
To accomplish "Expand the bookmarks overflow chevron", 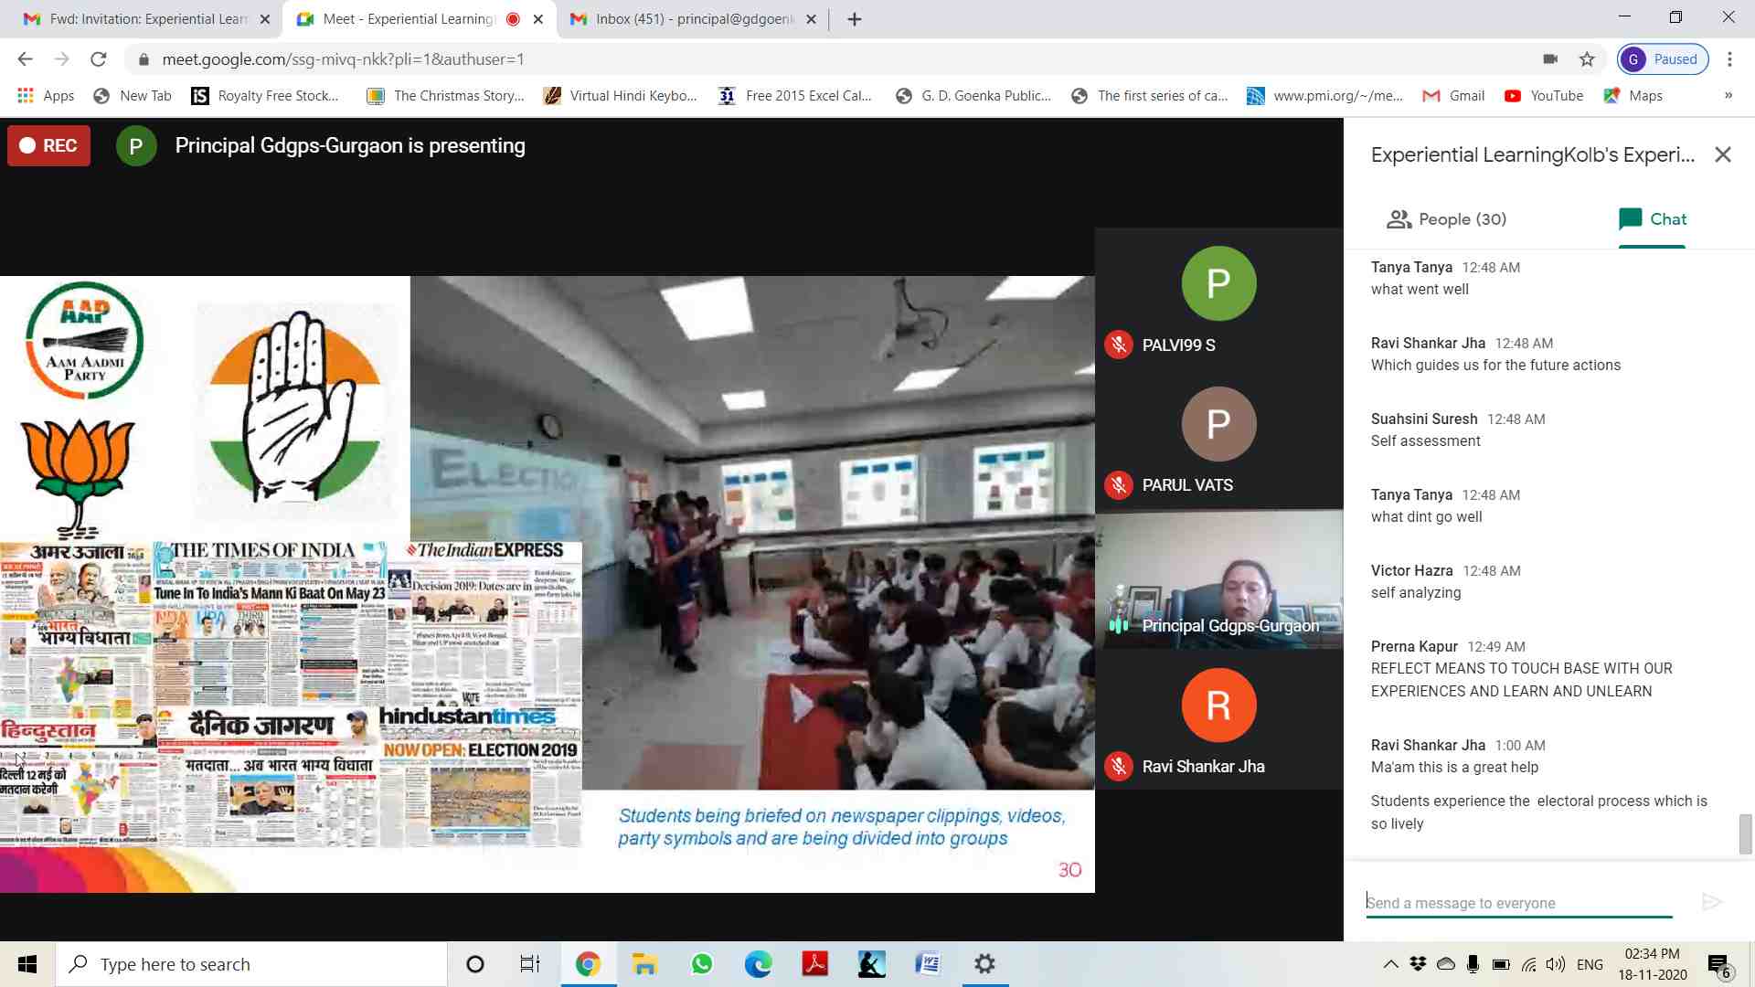I will point(1728,96).
